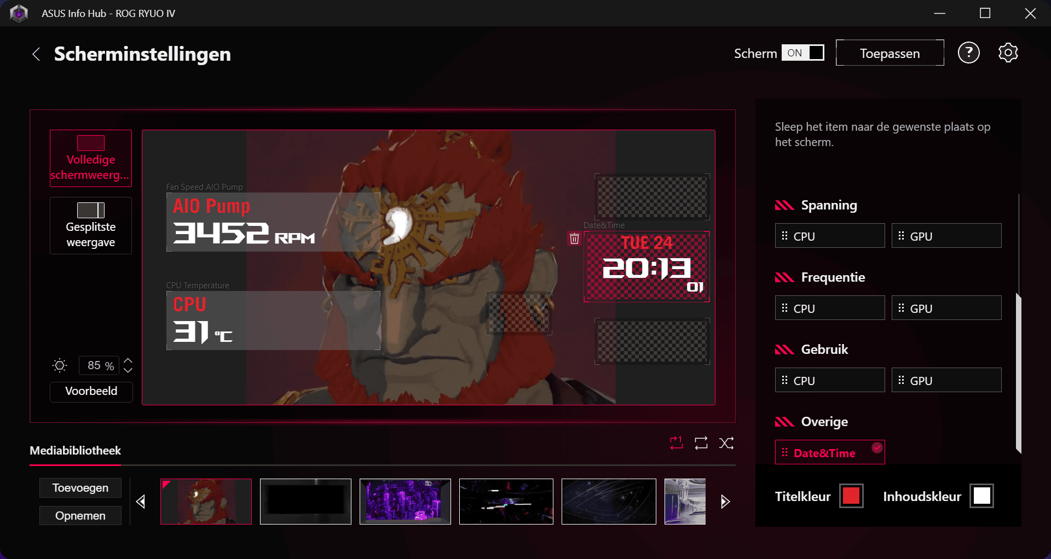Select the Mediabibliotheek tab
Screen dimensions: 1051x559
coord(76,451)
